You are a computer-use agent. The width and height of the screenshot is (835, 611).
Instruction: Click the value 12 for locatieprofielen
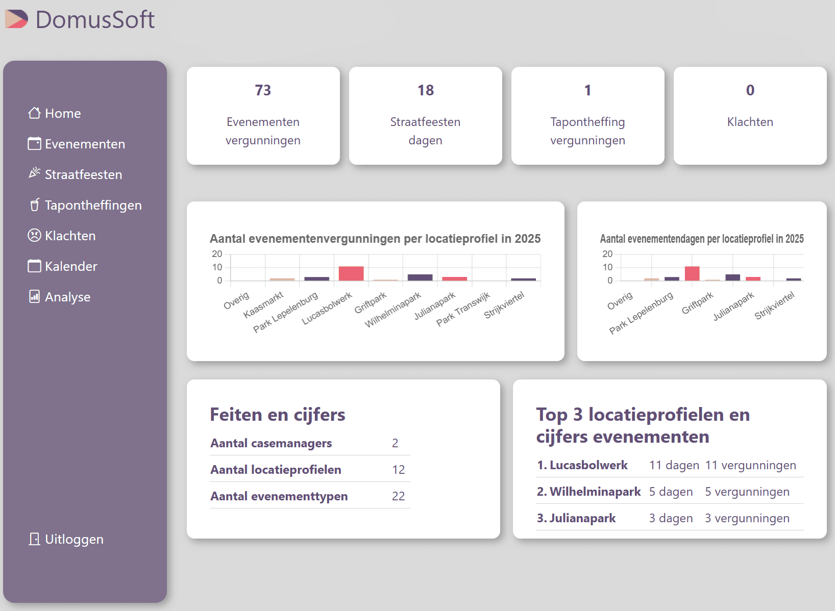coord(399,470)
